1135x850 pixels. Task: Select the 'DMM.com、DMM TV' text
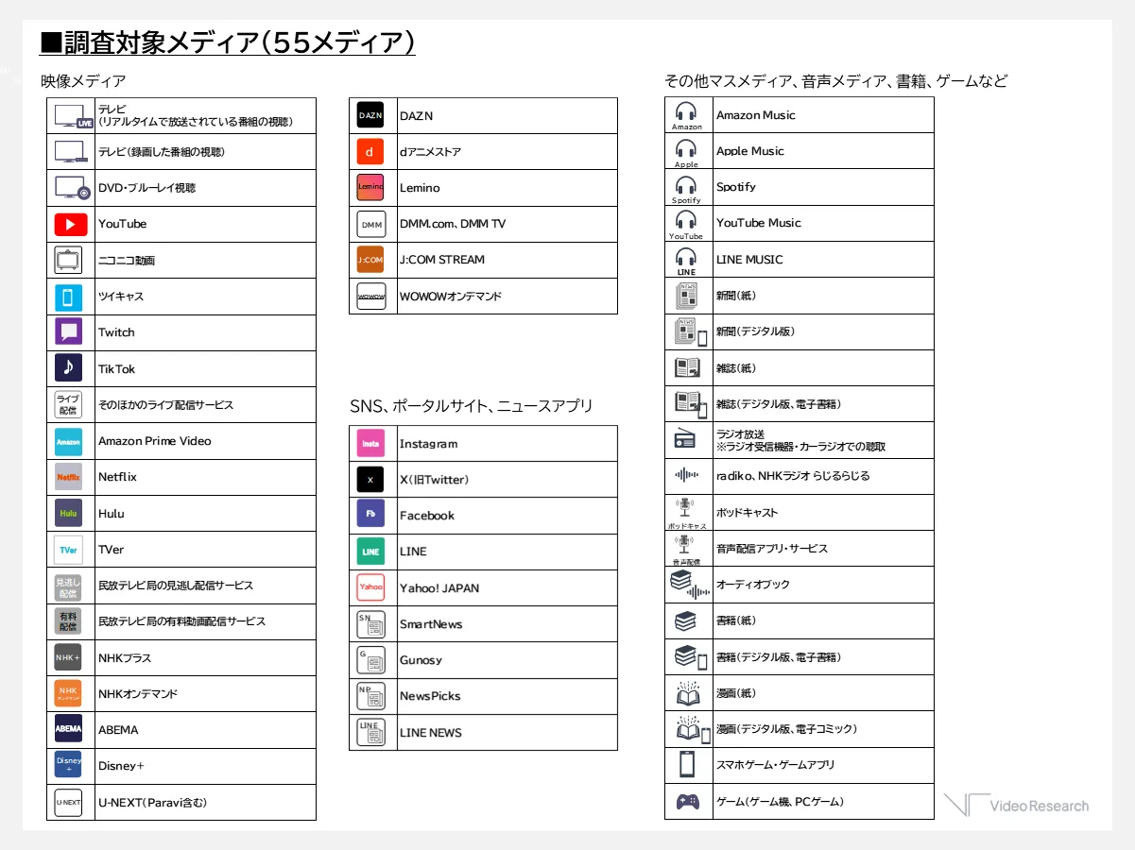click(x=453, y=224)
